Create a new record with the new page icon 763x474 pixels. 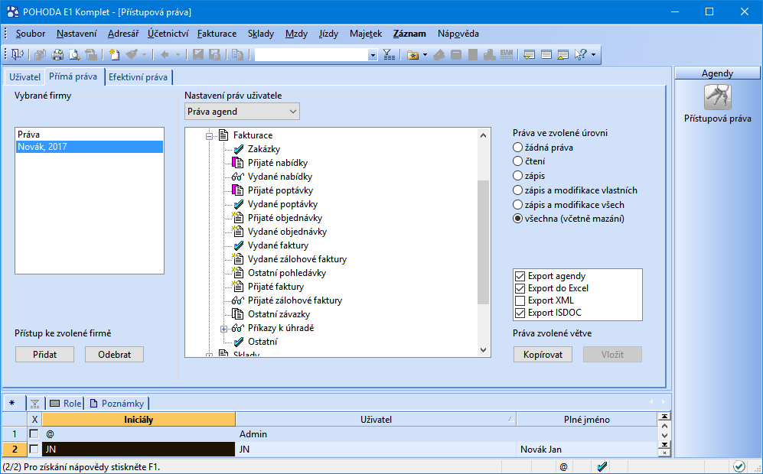click(x=114, y=54)
